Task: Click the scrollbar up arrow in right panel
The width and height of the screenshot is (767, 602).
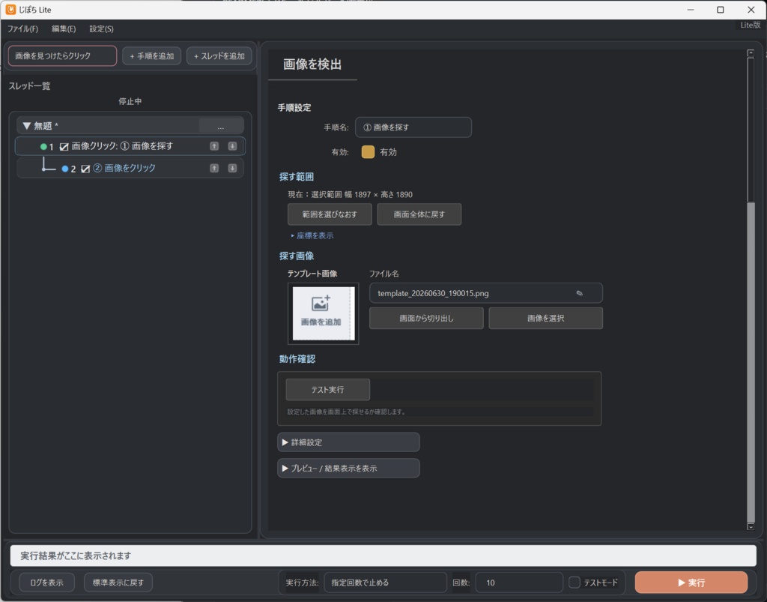Action: [x=751, y=53]
